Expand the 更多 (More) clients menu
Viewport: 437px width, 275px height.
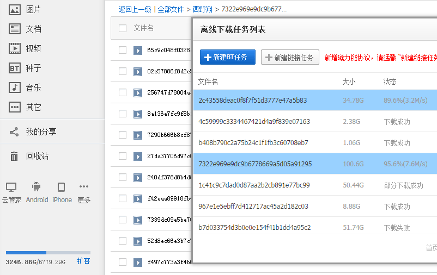pyautogui.click(x=84, y=187)
